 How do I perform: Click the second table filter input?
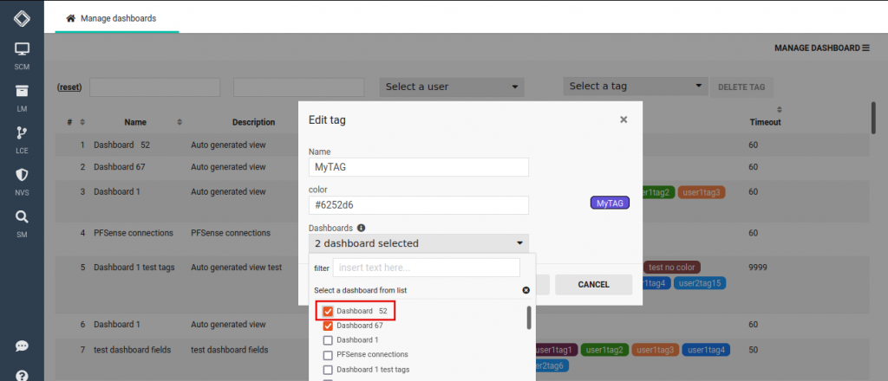298,87
